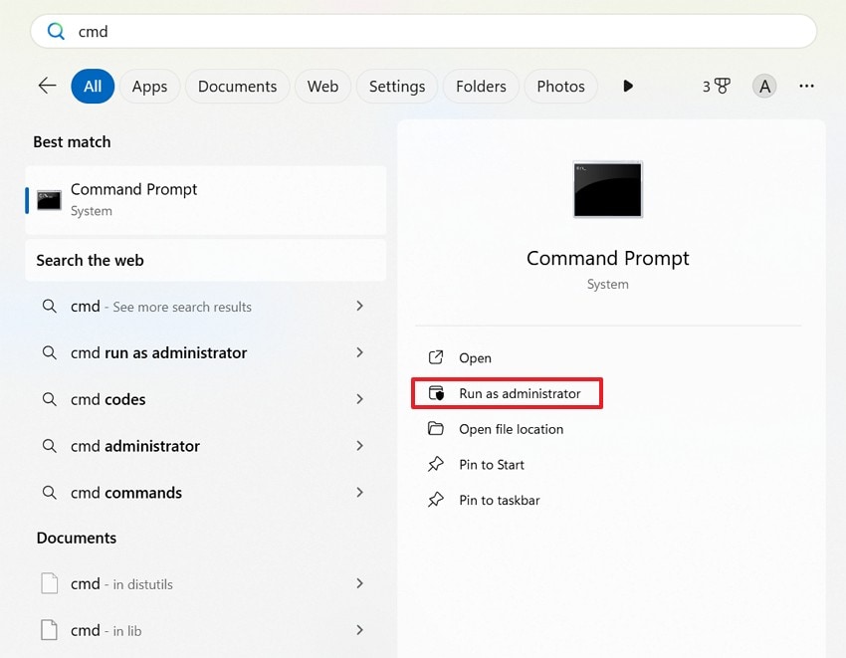Click your account avatar labeled A

764,86
